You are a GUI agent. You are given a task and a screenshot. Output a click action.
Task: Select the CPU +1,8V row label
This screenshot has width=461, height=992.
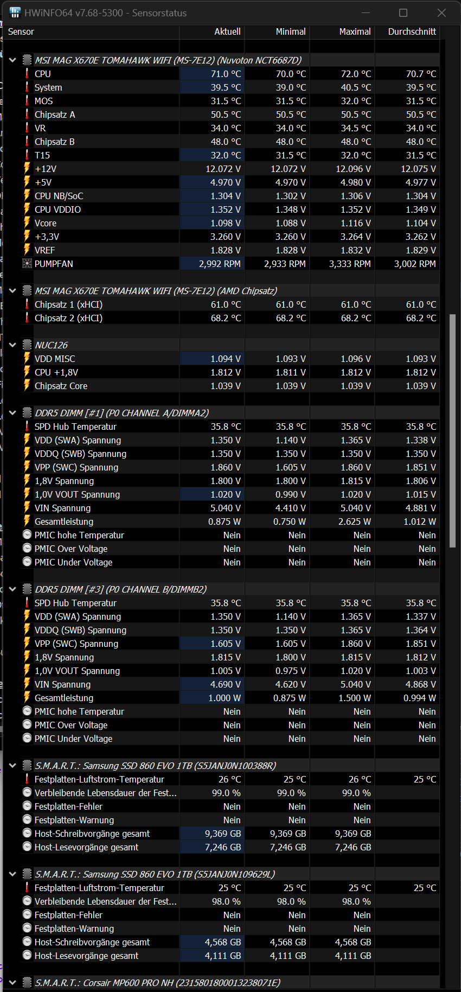(x=56, y=372)
